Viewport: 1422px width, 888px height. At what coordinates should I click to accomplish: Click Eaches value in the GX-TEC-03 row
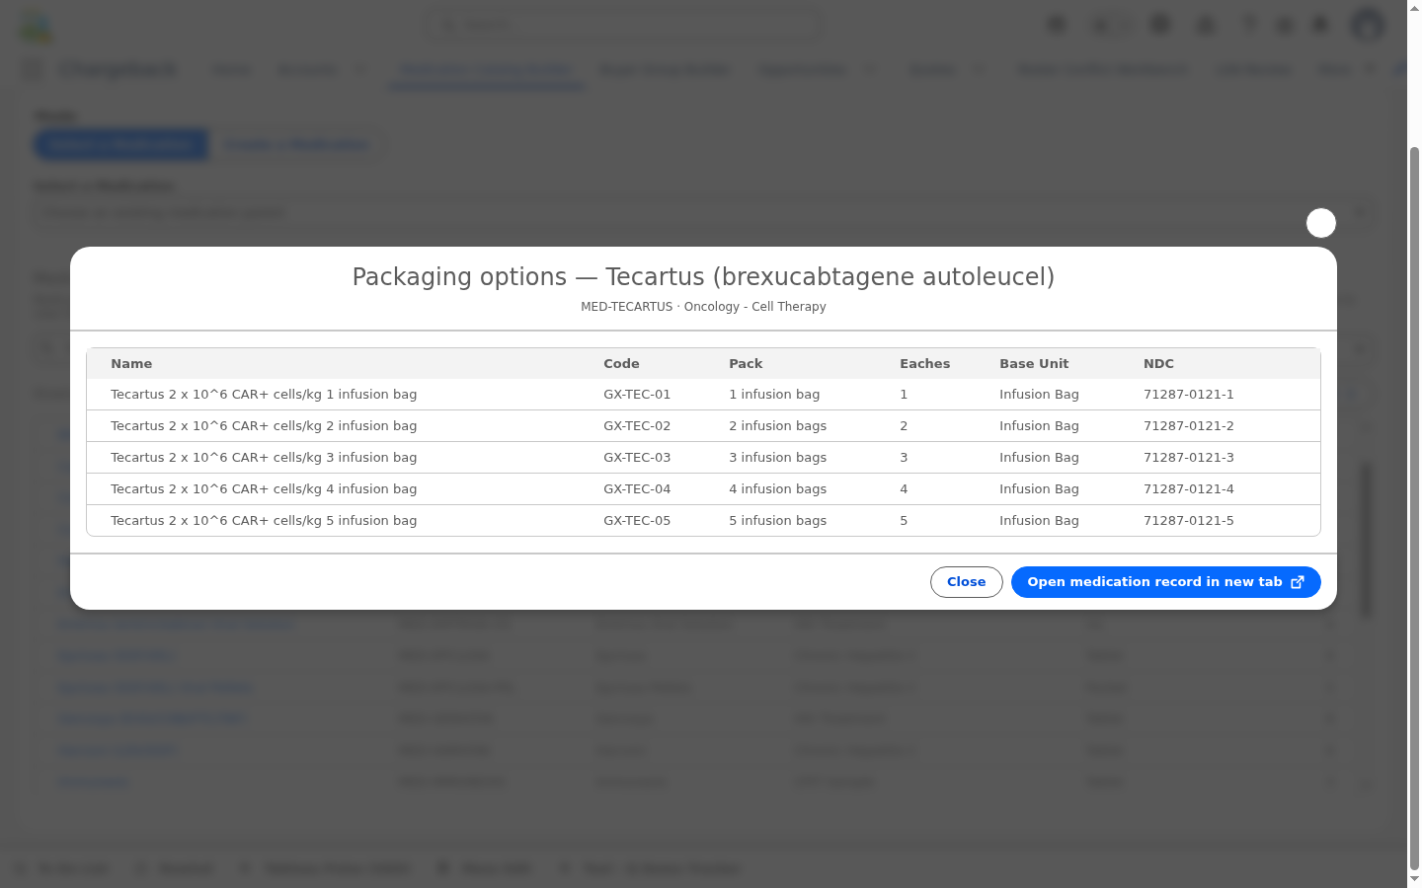(904, 458)
